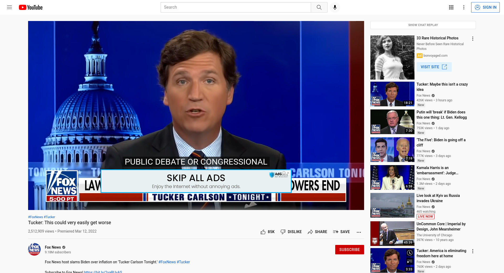Click the #Tucker hashtag above title
504x273 pixels.
(50, 217)
